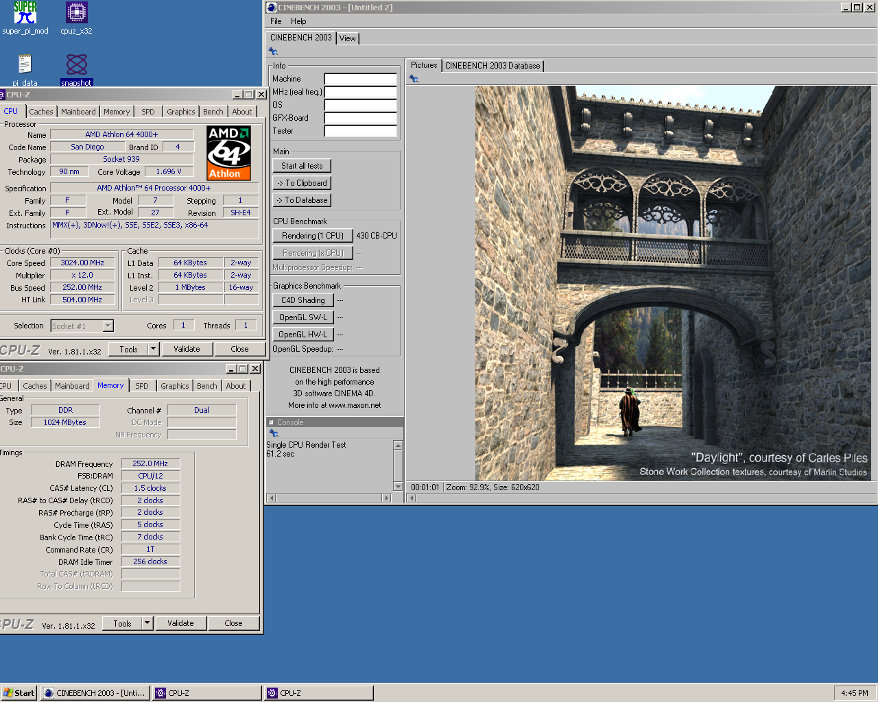Run the C4D Shading benchmark
This screenshot has height=702, width=878.
point(303,300)
